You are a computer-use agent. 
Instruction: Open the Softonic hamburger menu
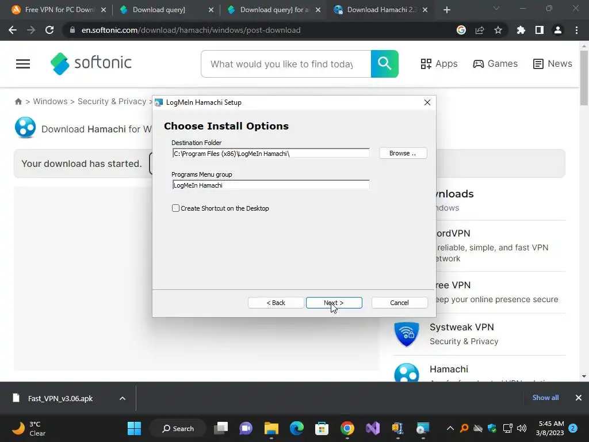[23, 64]
